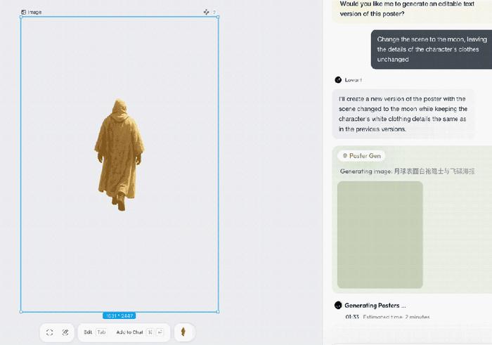Screen dimensions: 492x345
Task: Click the user message about moon scene
Action: [x=432, y=49]
